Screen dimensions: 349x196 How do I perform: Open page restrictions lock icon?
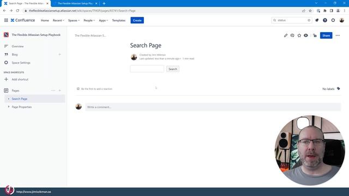coord(315,35)
